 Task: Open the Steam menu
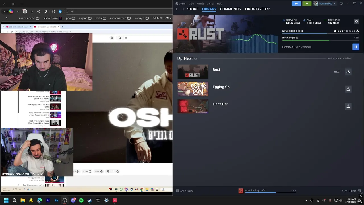pos(181,3)
